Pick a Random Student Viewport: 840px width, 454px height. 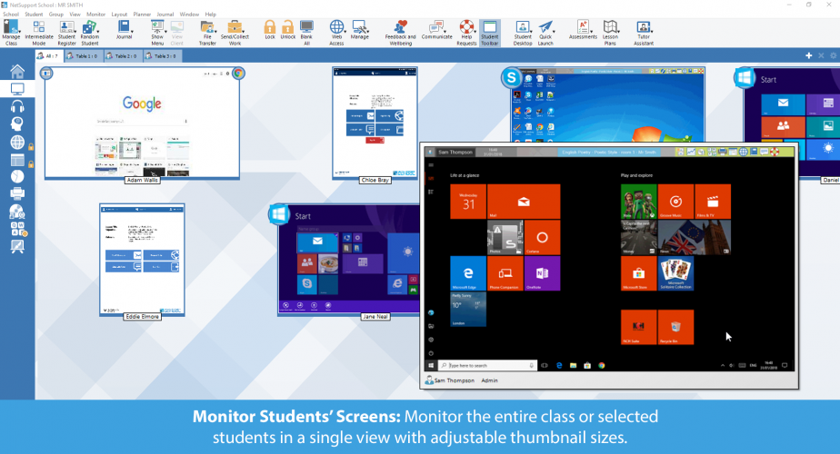89,32
